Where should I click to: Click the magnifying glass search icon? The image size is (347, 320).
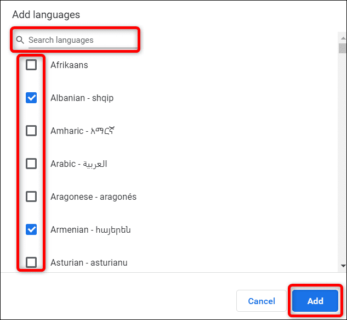[20, 40]
